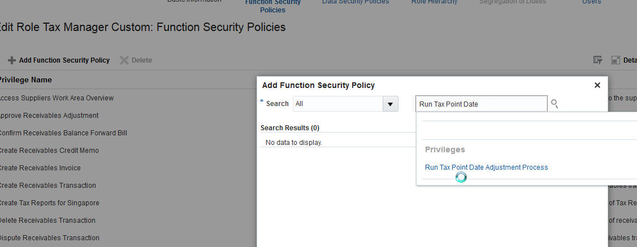This screenshot has width=637, height=247.
Task: Select the Approve Receivables Adjustment row
Action: [x=48, y=116]
